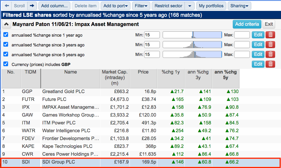Click the £4,673.0 market cap value

coord(119,99)
